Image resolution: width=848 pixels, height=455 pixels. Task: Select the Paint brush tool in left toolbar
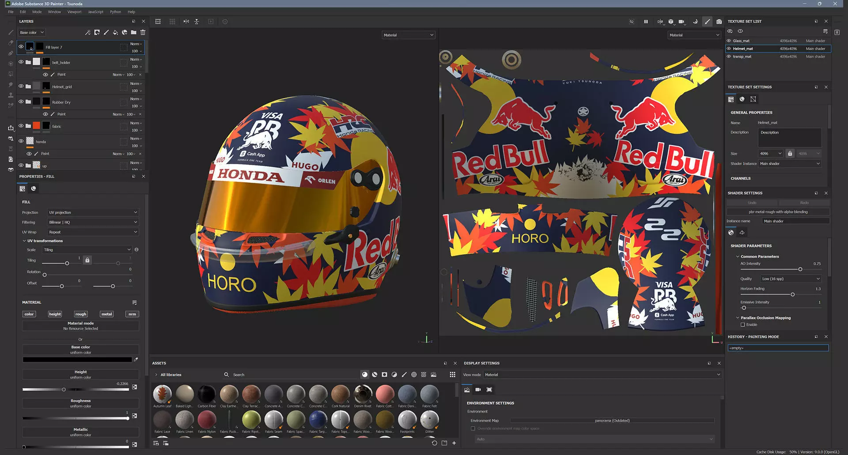[x=11, y=32]
